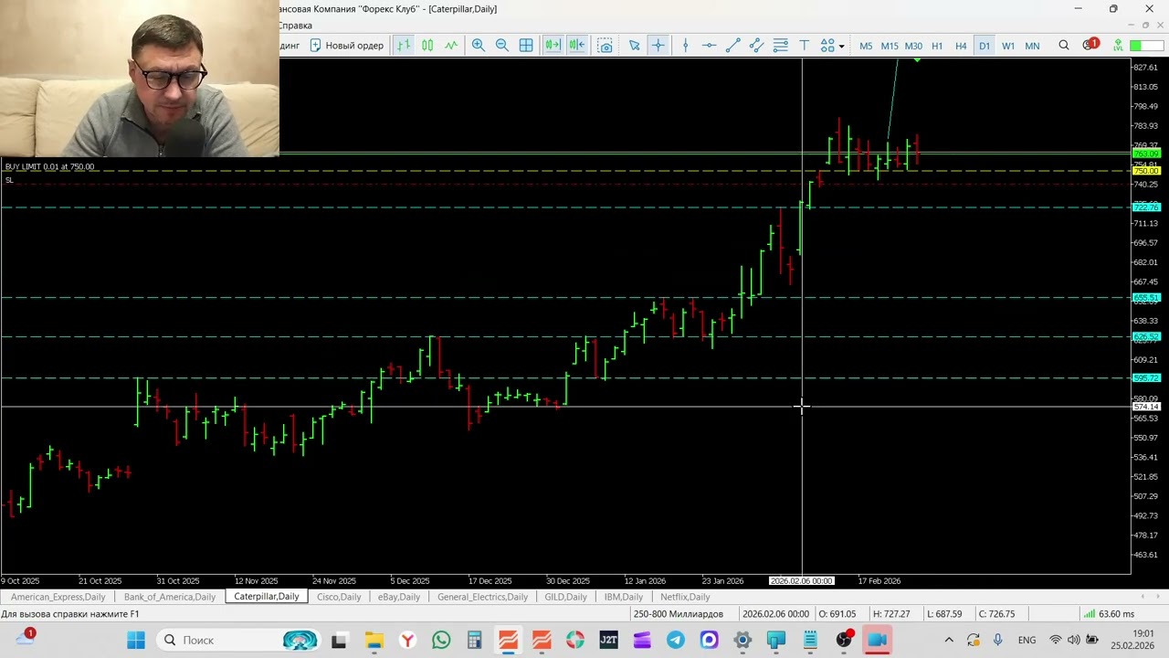Set timeframe to MN monthly
Image resolution: width=1169 pixels, height=658 pixels.
click(1032, 46)
